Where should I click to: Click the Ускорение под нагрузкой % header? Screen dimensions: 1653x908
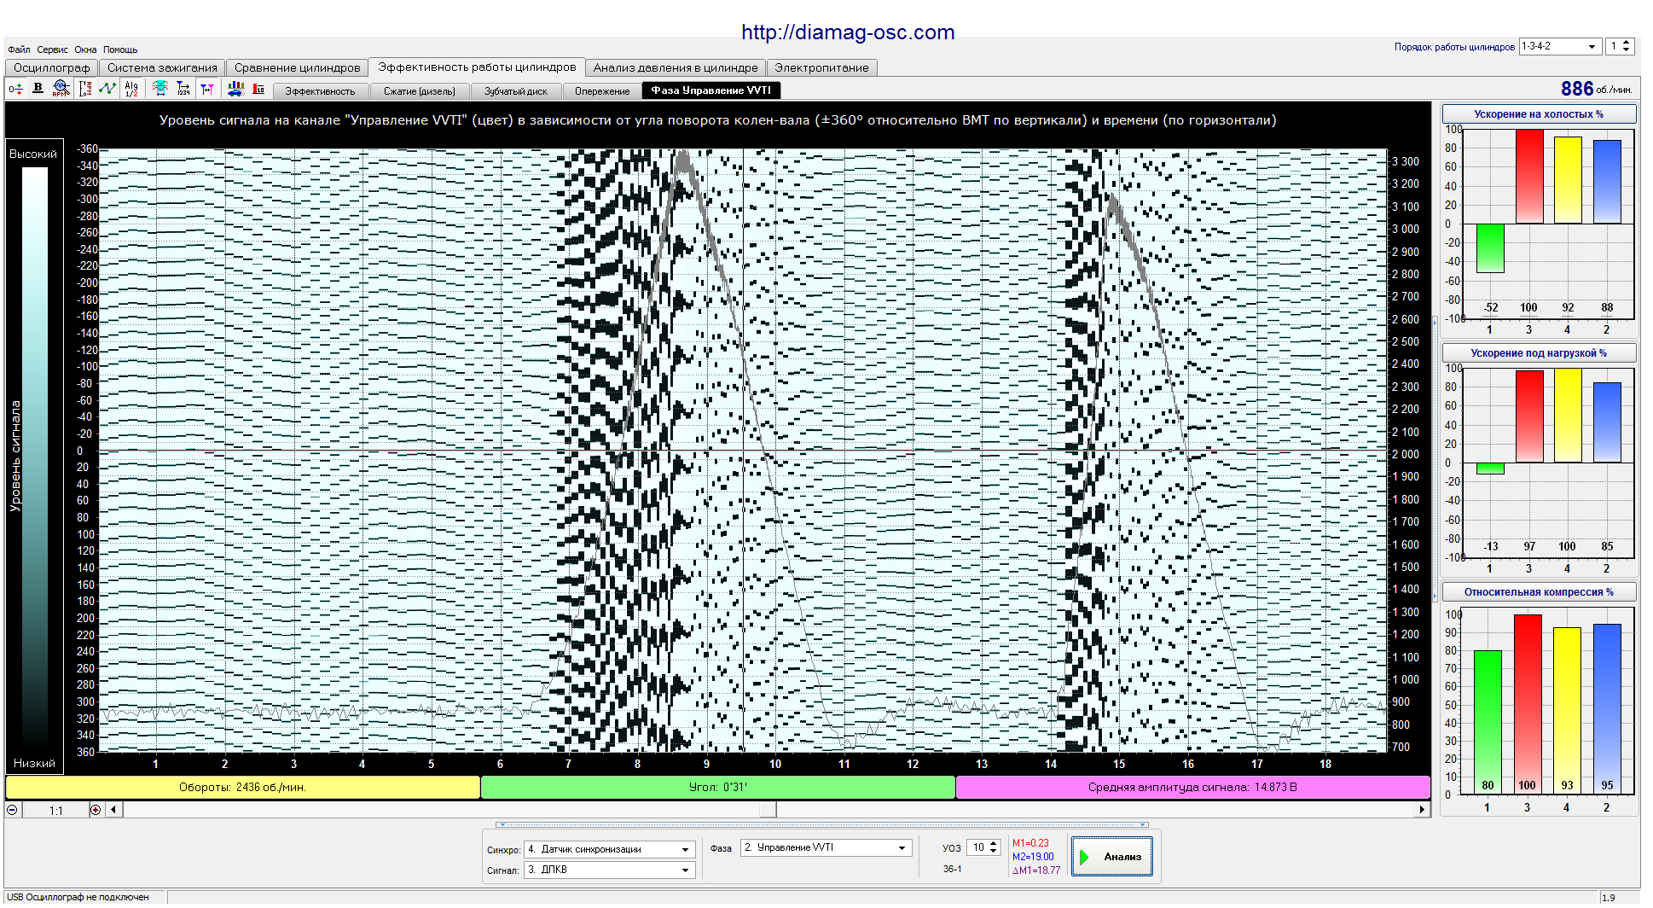pos(1538,352)
